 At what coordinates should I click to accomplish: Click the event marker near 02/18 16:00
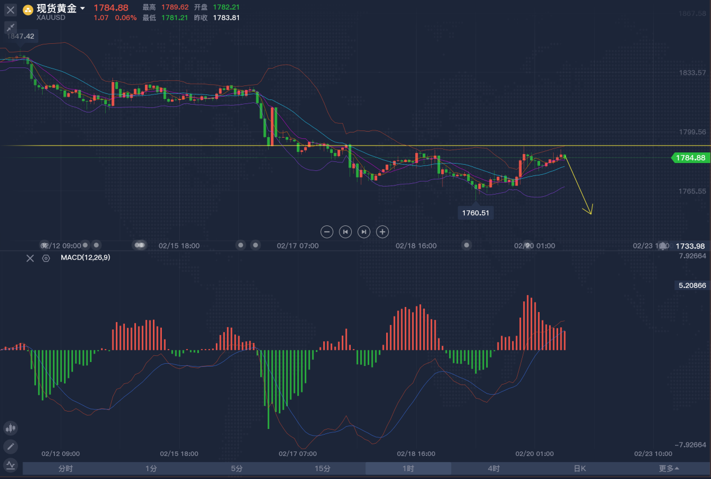pyautogui.click(x=467, y=245)
